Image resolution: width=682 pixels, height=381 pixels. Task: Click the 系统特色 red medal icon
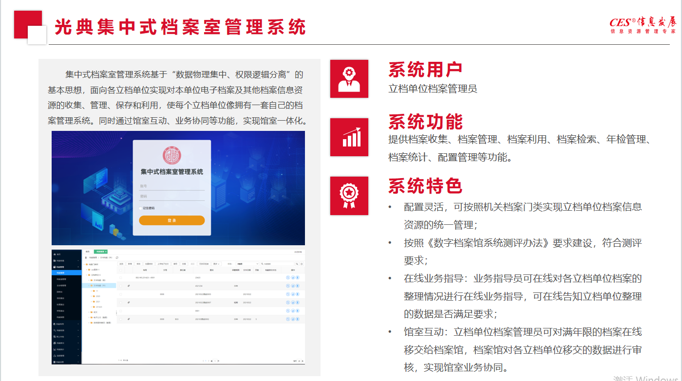(349, 196)
